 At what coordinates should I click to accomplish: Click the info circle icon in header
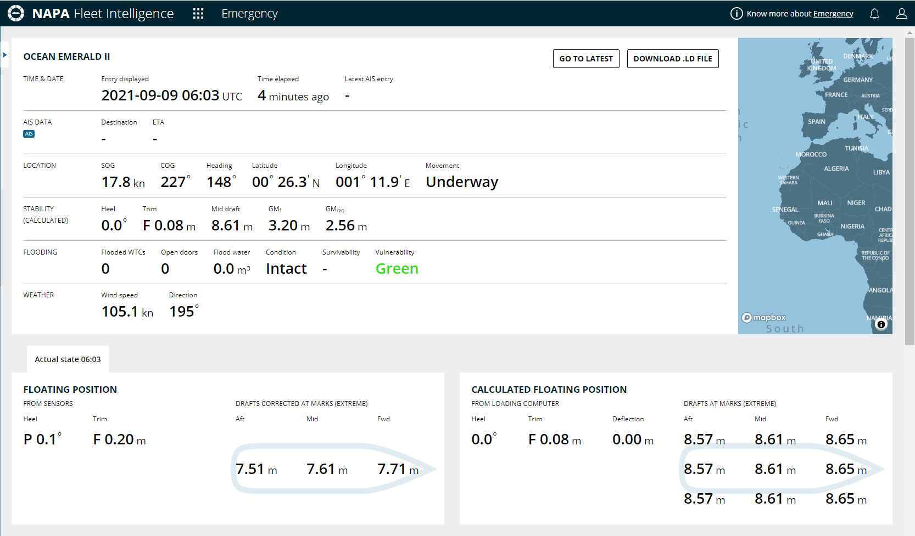point(737,13)
